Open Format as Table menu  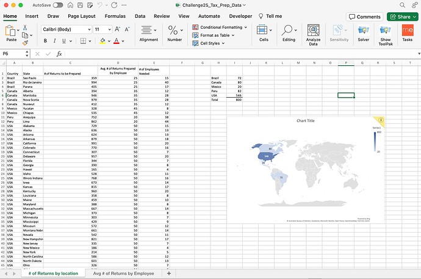point(214,35)
